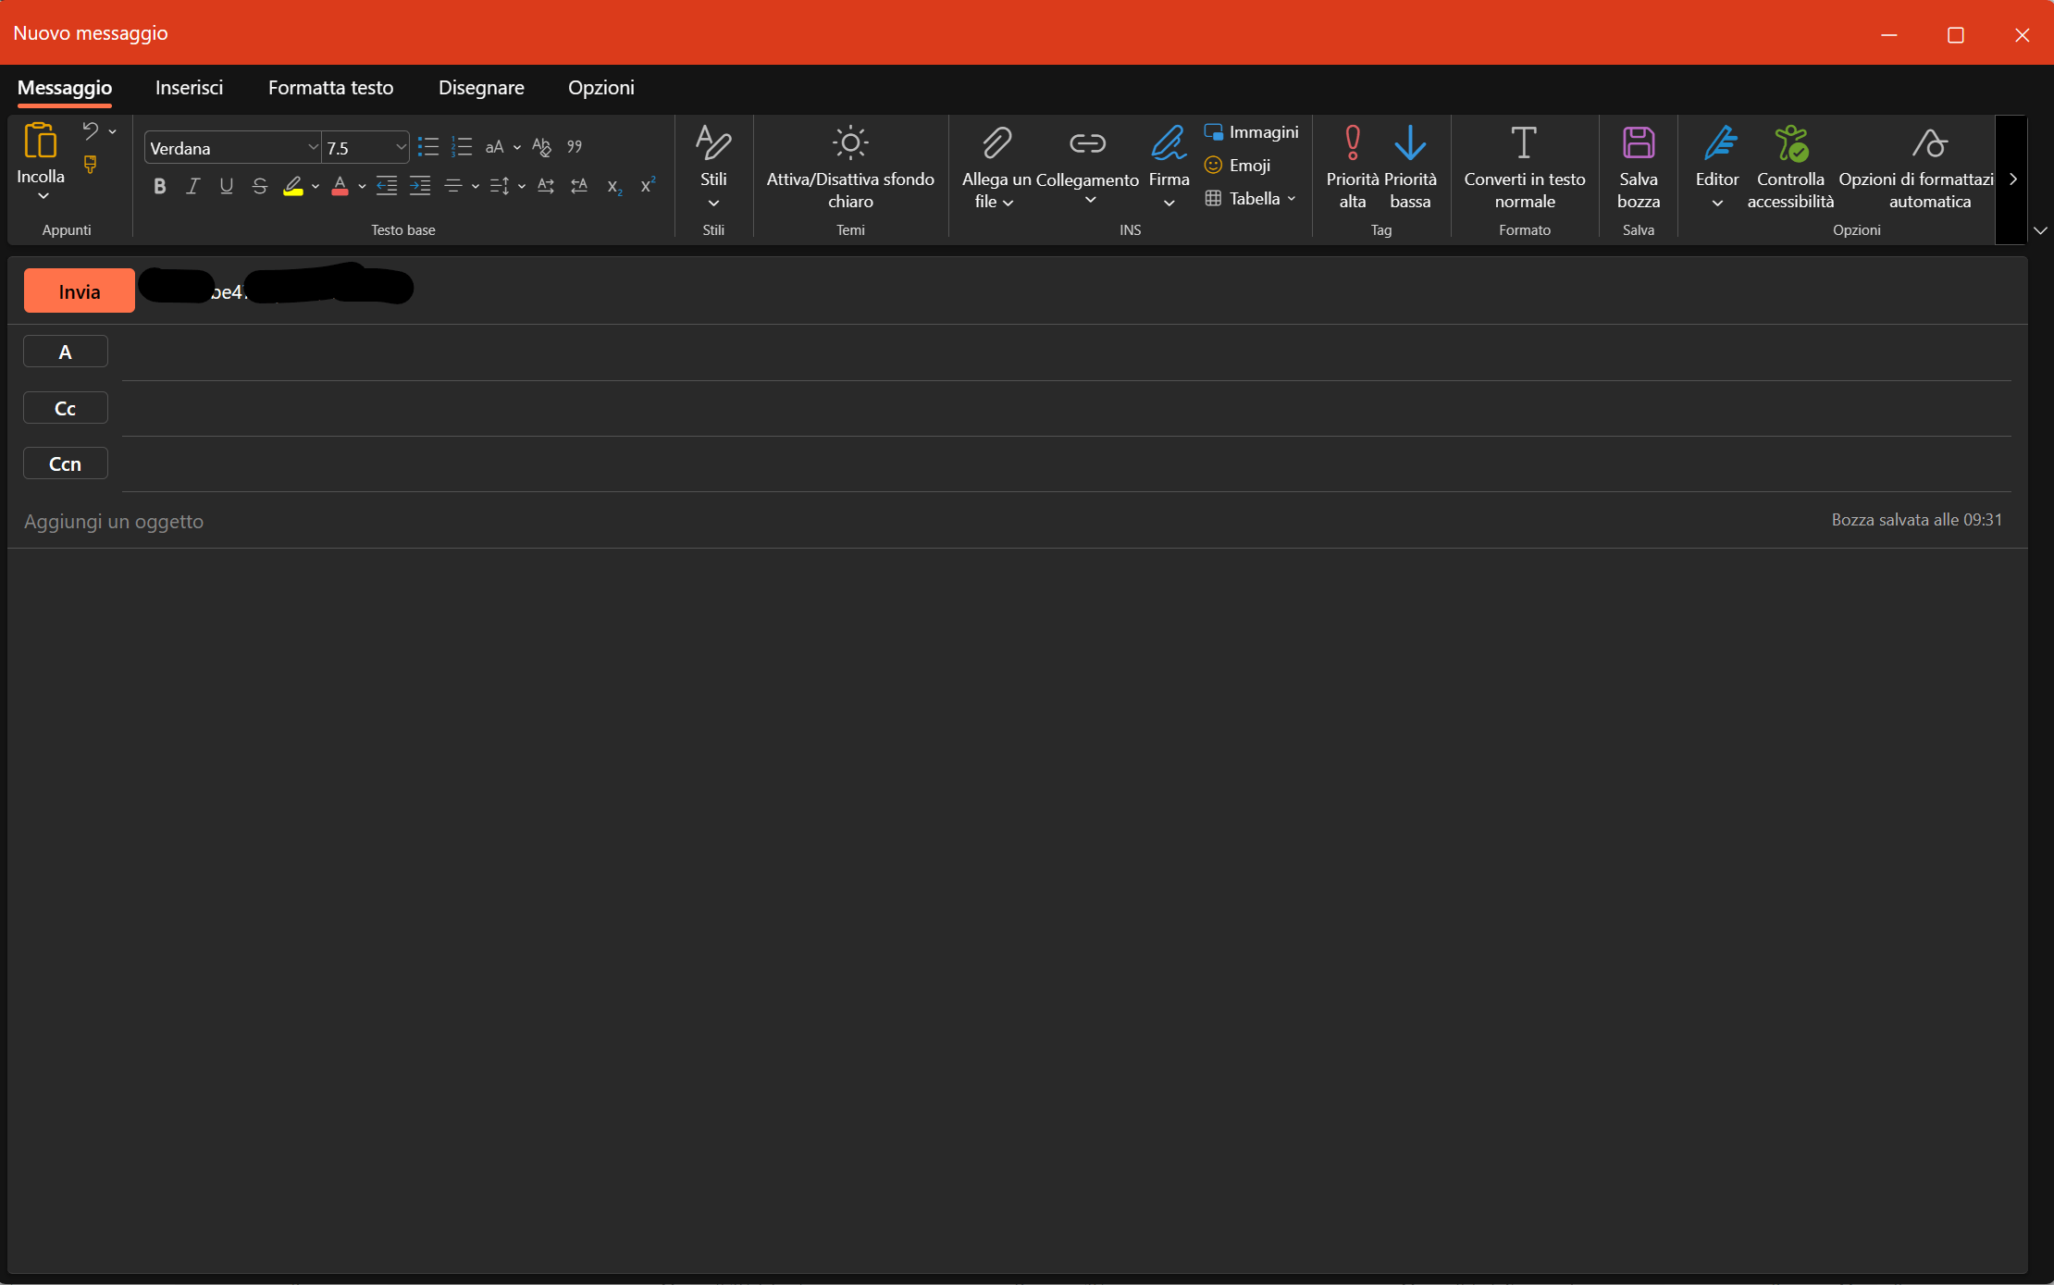Viewport: 2054px width, 1285px height.
Task: Click right-to-left text direction icon
Action: (579, 186)
